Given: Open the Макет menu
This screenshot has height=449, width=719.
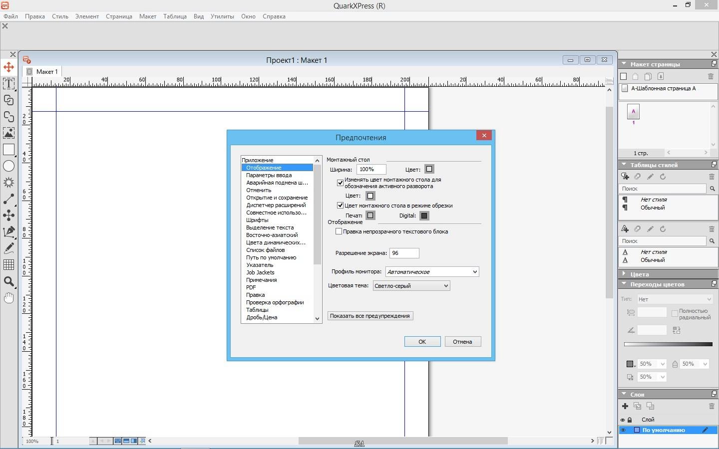Looking at the screenshot, I should tap(147, 16).
